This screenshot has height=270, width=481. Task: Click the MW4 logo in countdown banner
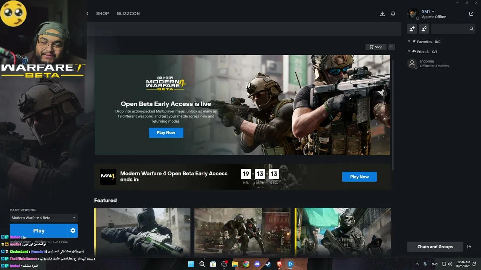(x=108, y=177)
